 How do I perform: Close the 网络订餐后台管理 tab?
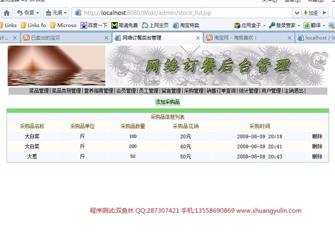(198, 38)
